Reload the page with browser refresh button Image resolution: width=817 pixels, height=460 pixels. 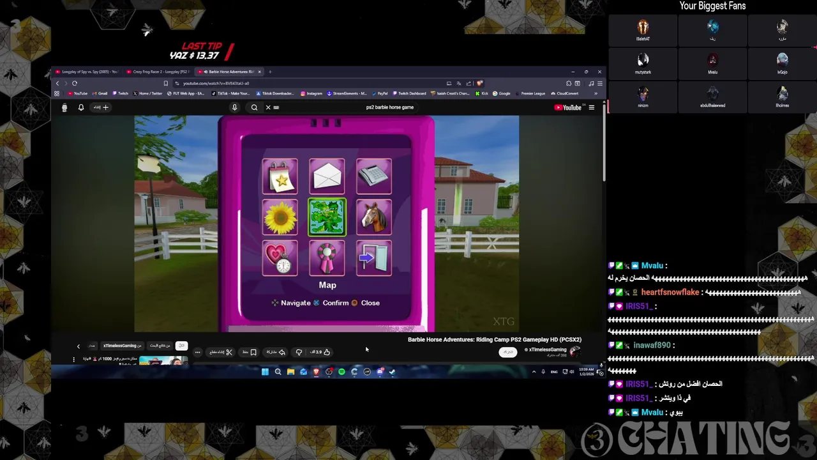tap(74, 83)
